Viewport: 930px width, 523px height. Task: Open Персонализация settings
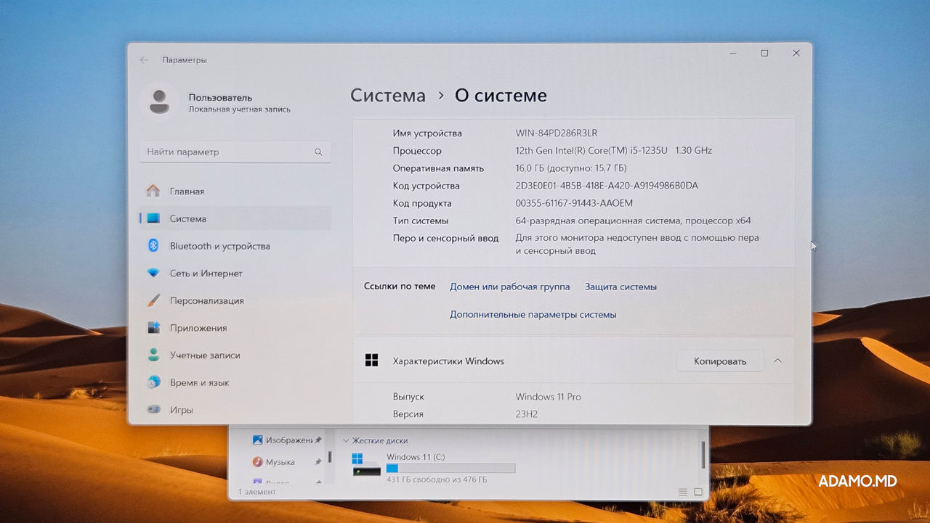click(235, 300)
